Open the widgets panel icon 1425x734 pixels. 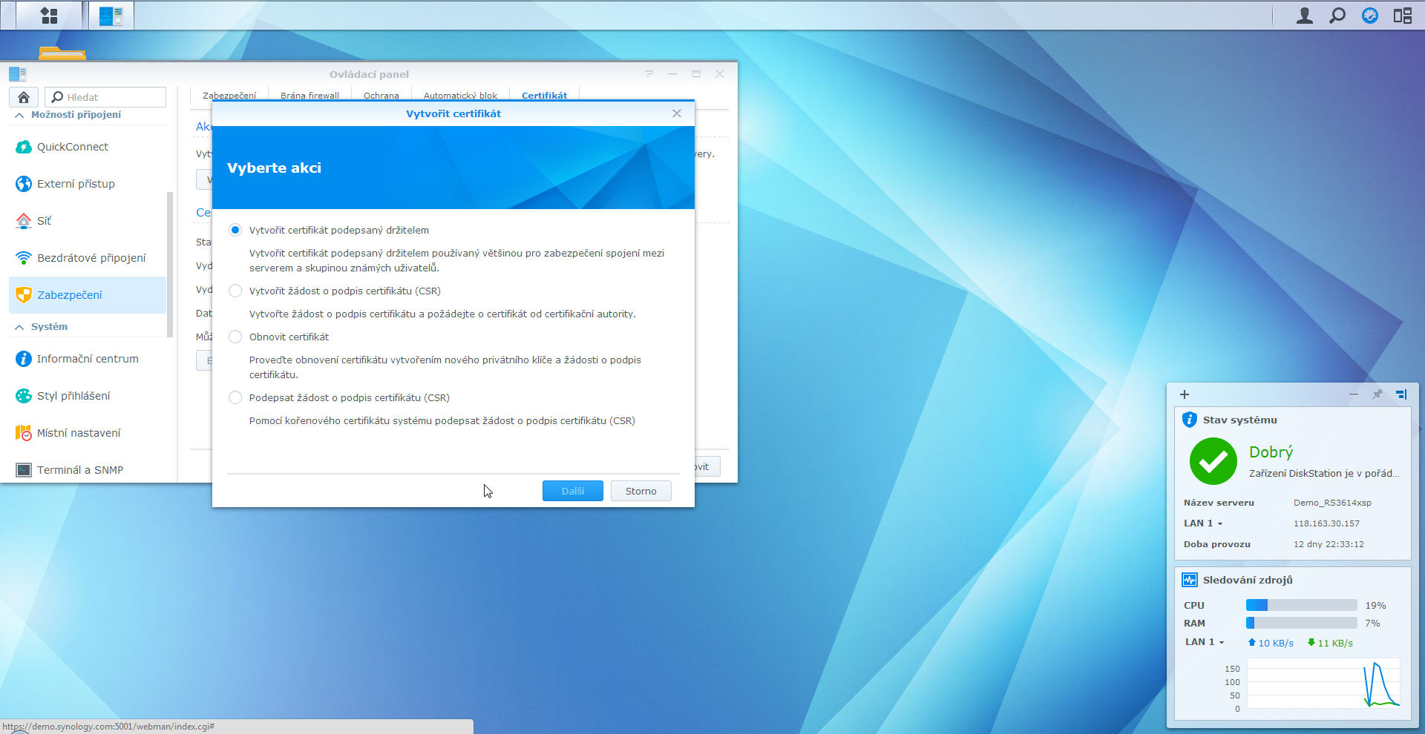pyautogui.click(x=1402, y=16)
